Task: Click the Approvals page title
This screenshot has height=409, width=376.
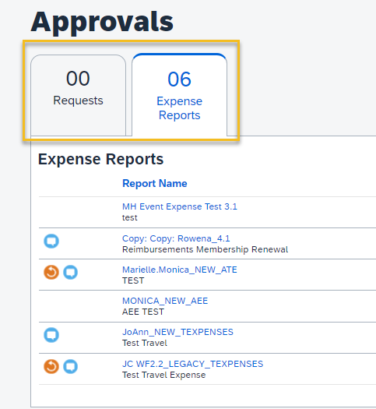Action: (x=102, y=22)
